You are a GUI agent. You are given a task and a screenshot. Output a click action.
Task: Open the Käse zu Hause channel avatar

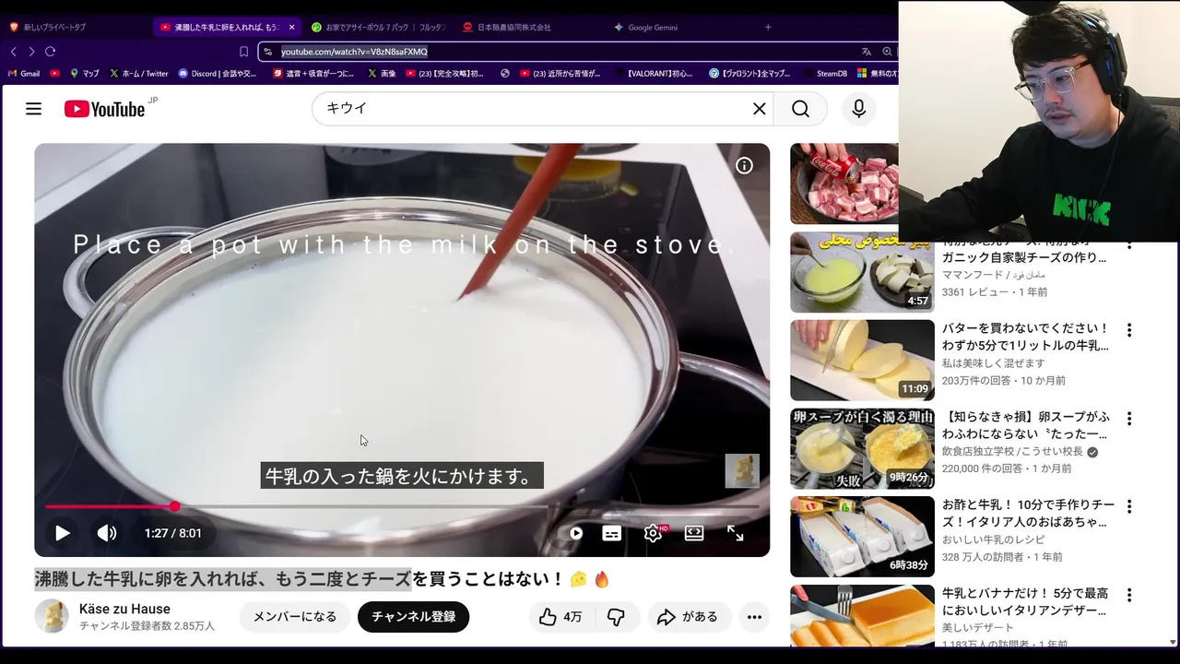point(52,616)
